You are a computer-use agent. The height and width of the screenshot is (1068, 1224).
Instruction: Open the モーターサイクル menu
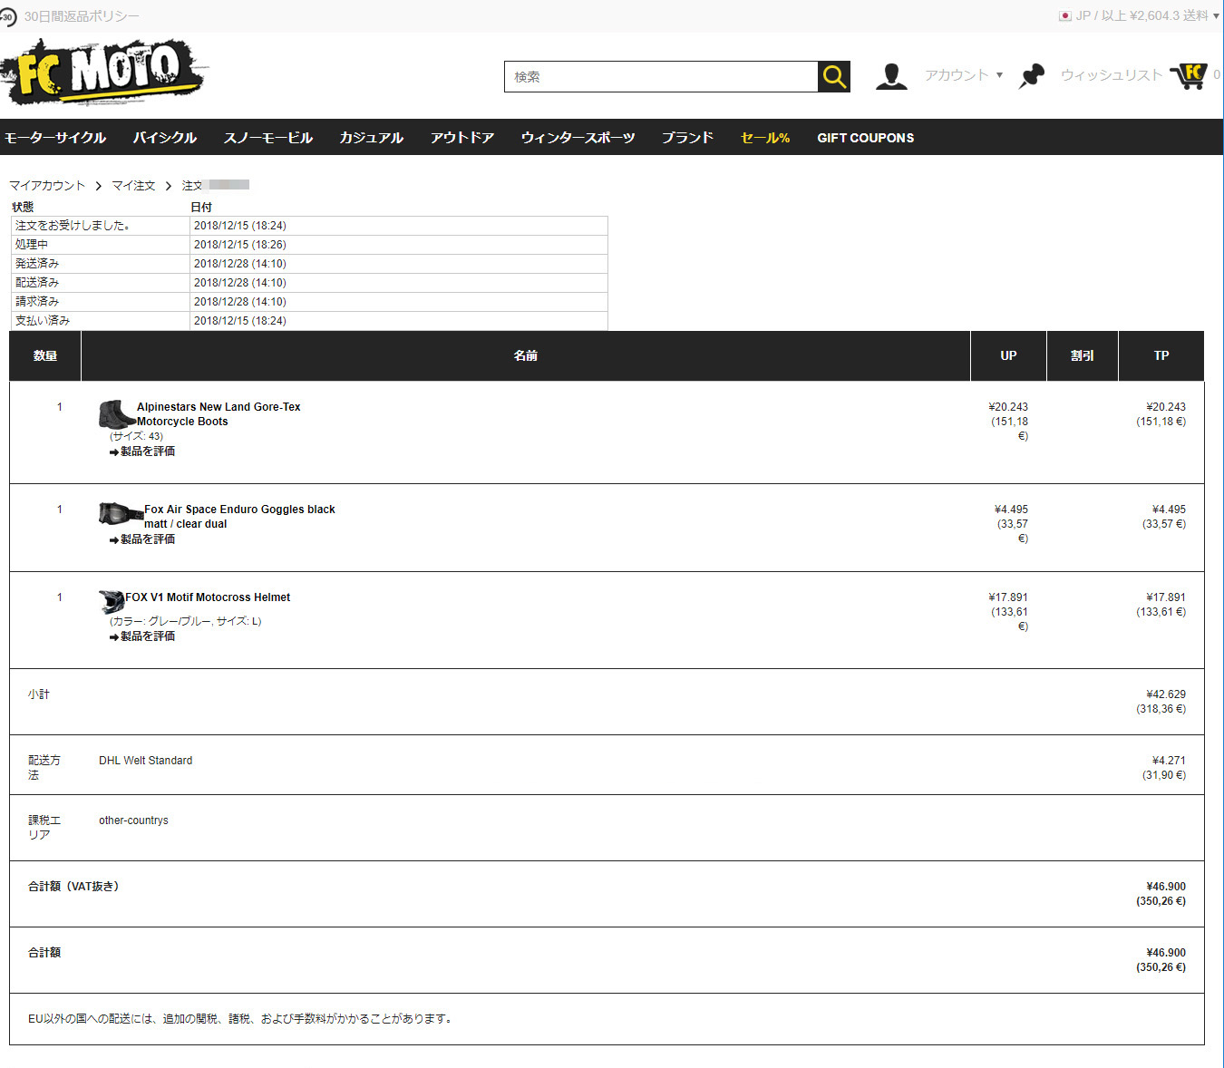pyautogui.click(x=55, y=138)
